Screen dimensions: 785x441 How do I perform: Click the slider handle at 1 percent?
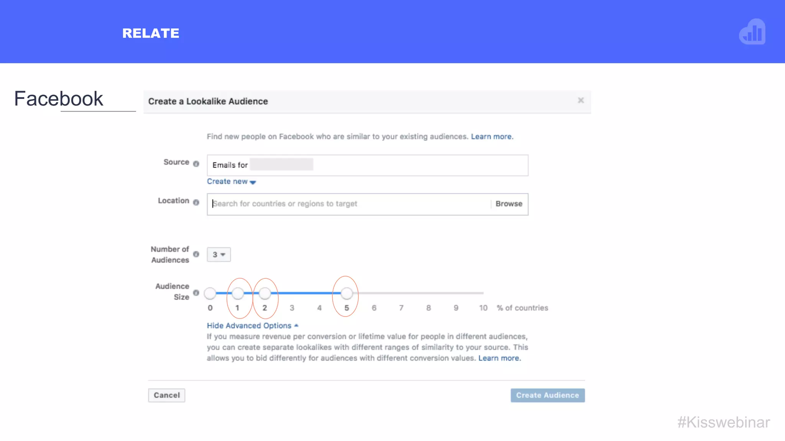[x=238, y=294]
